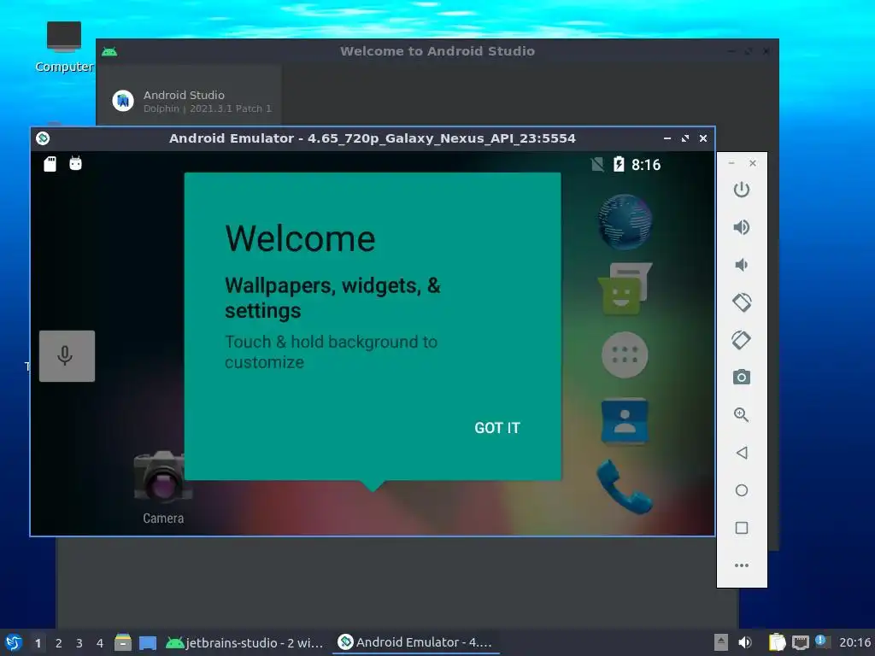The height and width of the screenshot is (656, 875).
Task: Open the Computer desktop icon
Action: [64, 47]
